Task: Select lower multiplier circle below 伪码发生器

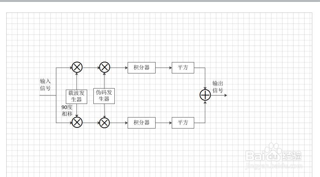Action: coord(104,123)
